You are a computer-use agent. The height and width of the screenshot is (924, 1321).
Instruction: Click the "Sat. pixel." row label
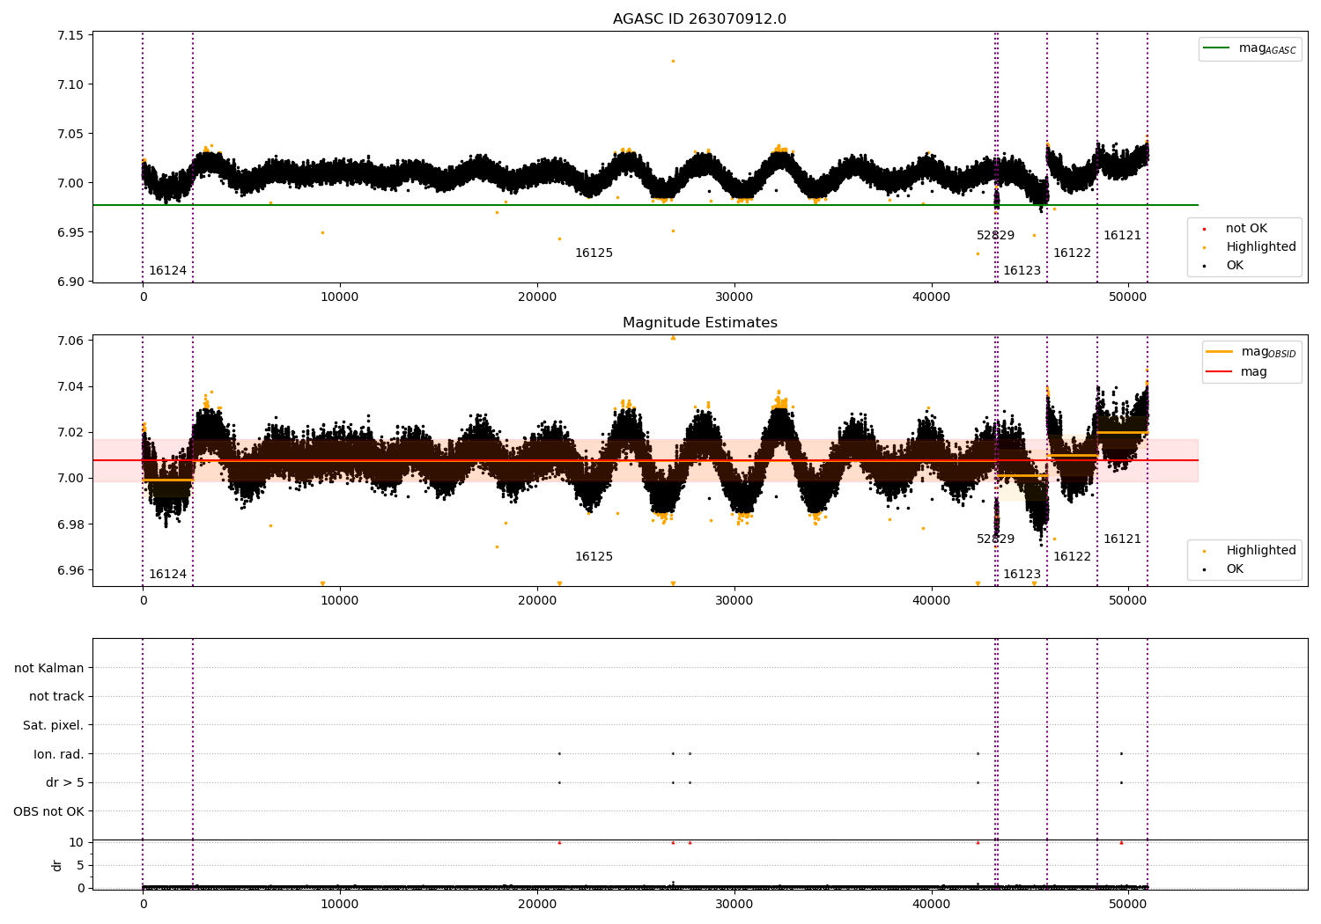tap(54, 725)
